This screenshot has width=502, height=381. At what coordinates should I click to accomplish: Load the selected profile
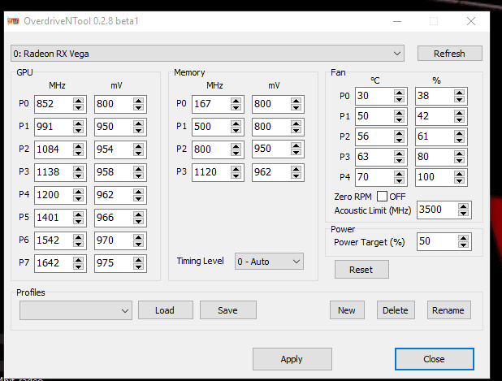point(165,310)
